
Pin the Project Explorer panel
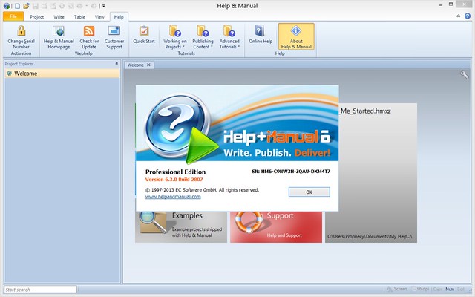pos(117,64)
